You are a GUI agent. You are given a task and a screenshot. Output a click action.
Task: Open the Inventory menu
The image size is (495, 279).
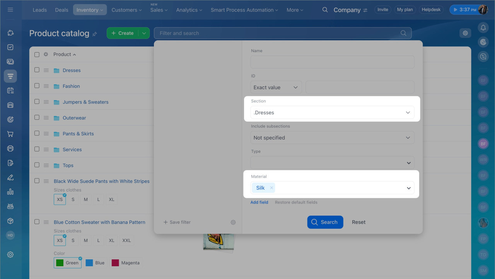(90, 10)
